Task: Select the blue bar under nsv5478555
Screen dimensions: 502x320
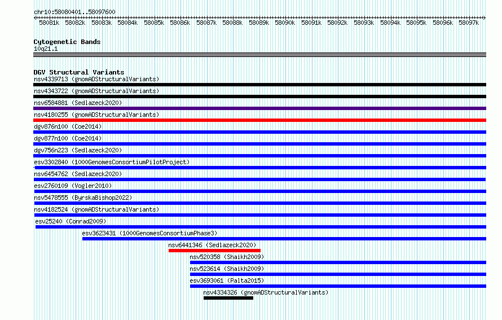Action: (260, 203)
